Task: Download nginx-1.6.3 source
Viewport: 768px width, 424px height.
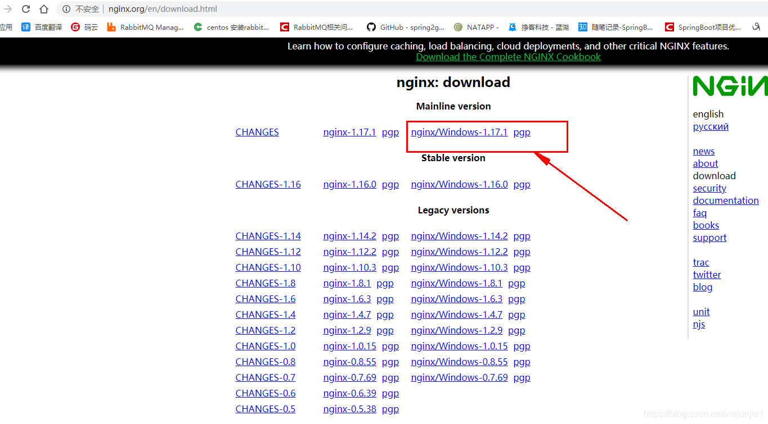Action: [x=347, y=299]
